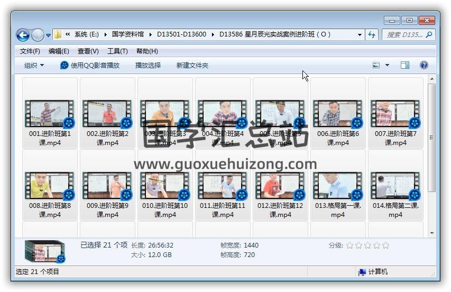Screen dimensions: 451x292
Task: Click the change view icon
Action: (376, 65)
